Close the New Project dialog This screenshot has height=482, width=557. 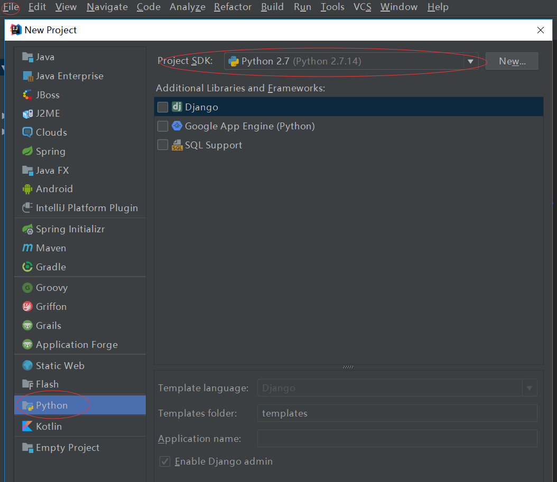(x=540, y=30)
